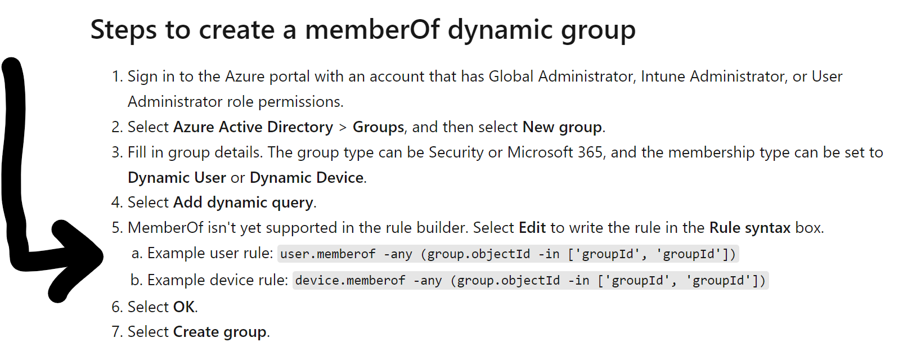Click the bold 'Dynamic Device' text
This screenshot has height=360, width=903.
pyautogui.click(x=307, y=178)
